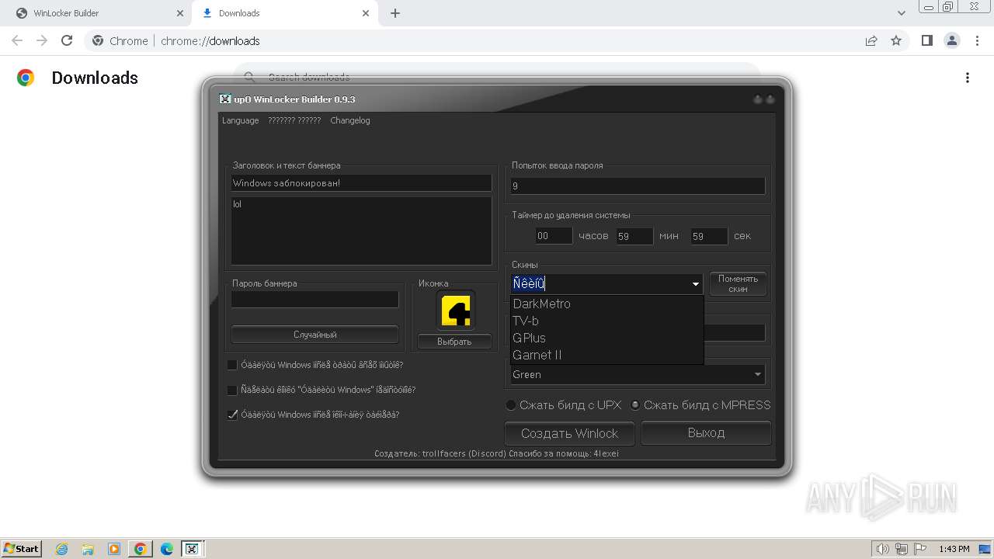Click the yellow banner icon preview

[455, 311]
